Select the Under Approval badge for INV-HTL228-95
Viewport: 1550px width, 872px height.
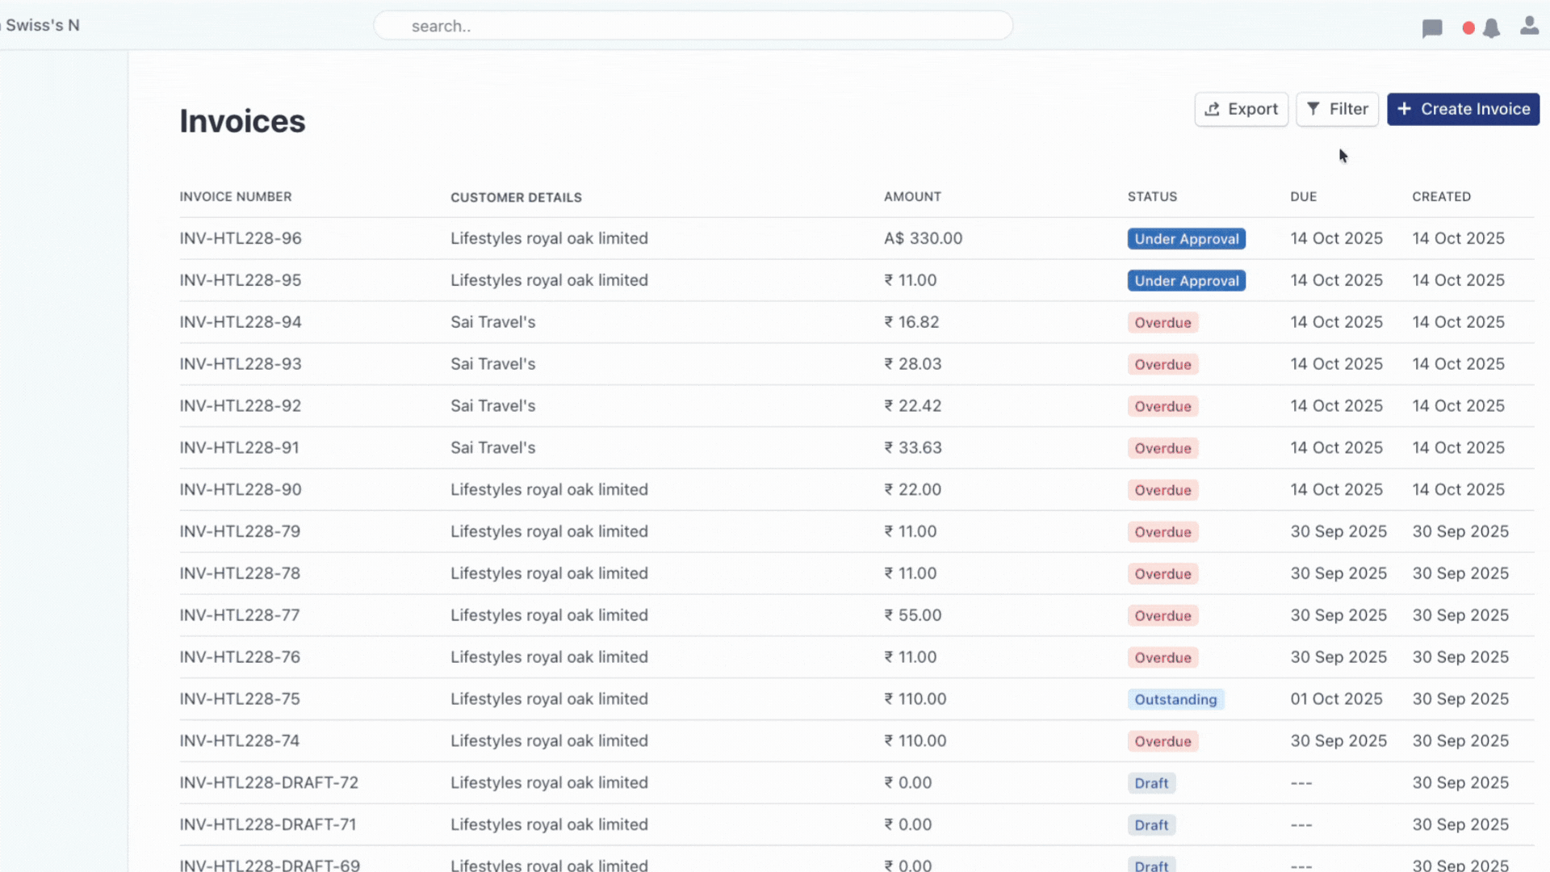coord(1186,280)
